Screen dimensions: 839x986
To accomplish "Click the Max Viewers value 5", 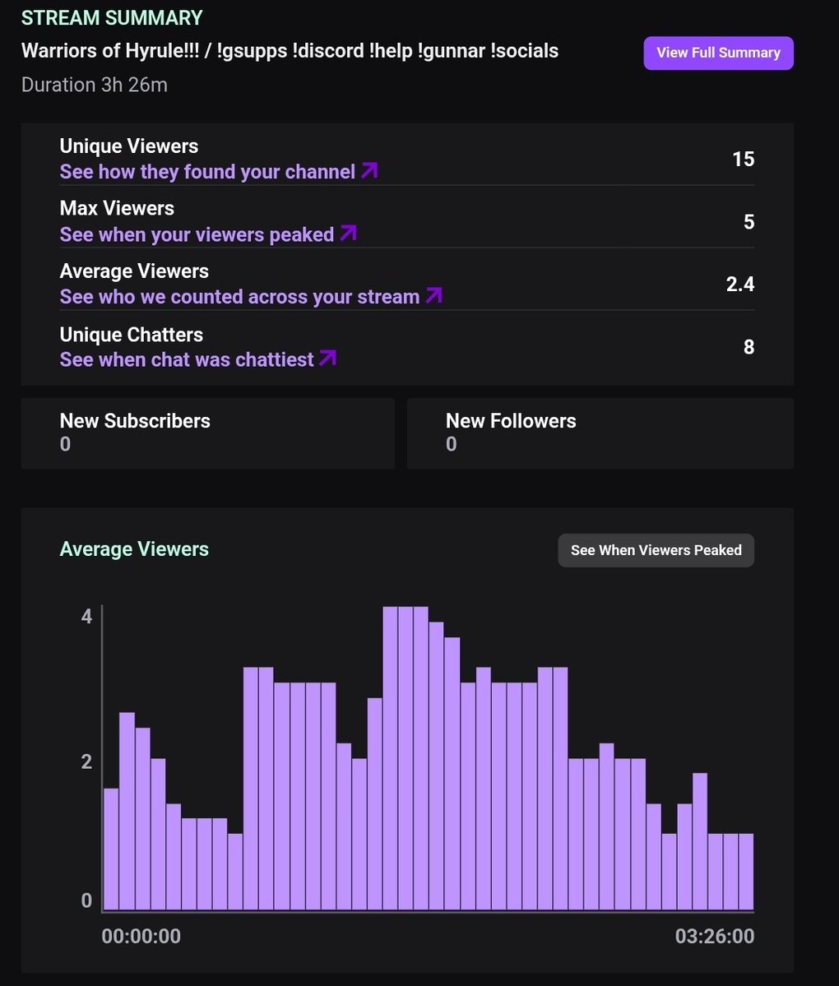I will pos(749,221).
